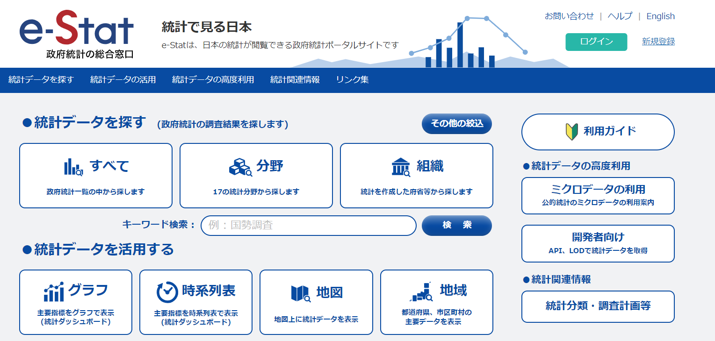Open the 統計関連情報 navigation menu

click(295, 80)
